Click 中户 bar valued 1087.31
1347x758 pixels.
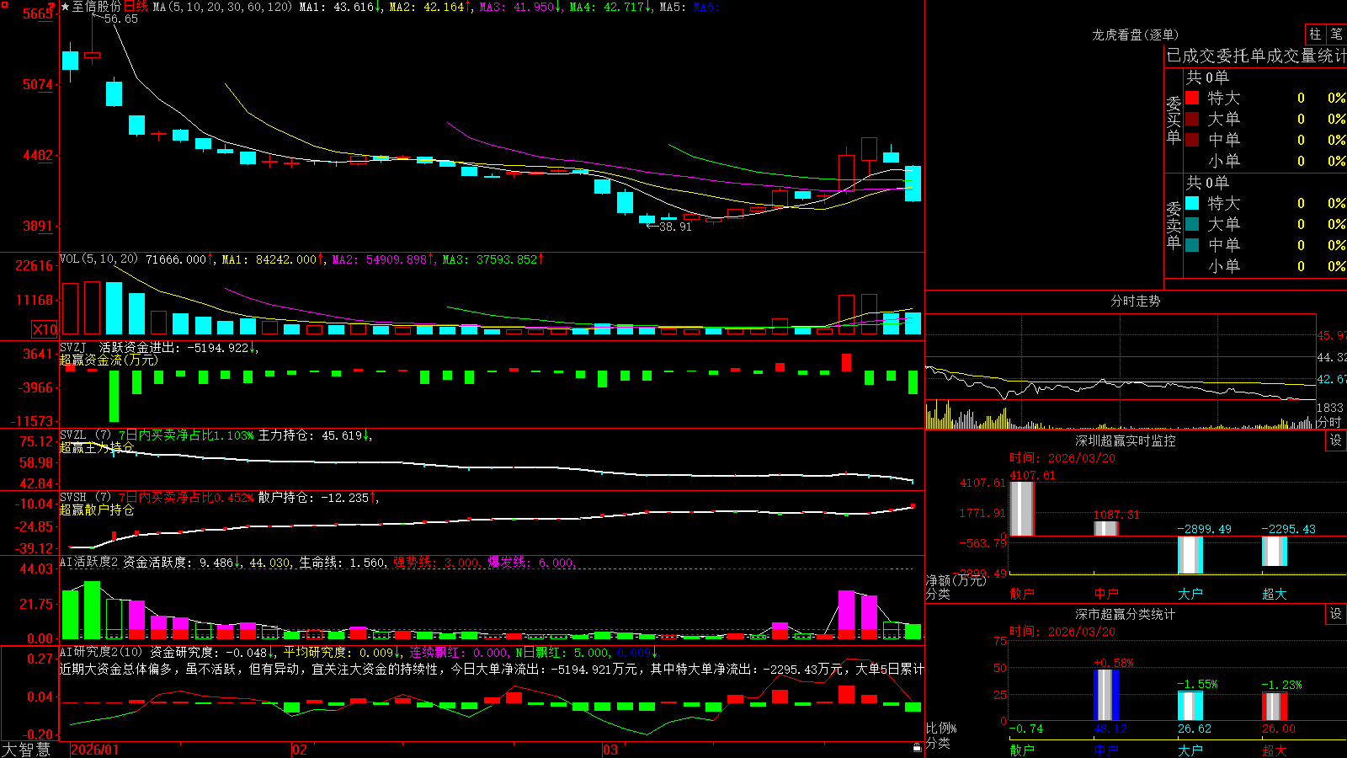click(1105, 528)
